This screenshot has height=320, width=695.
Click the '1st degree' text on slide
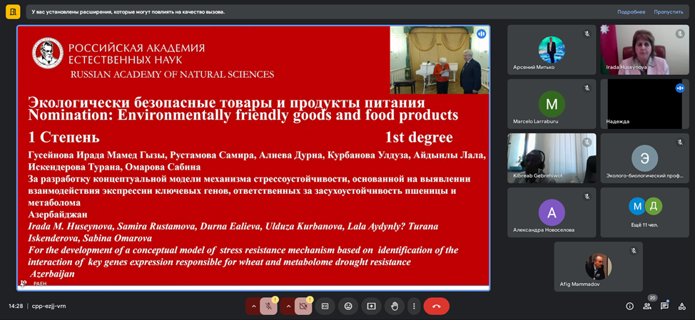click(419, 138)
